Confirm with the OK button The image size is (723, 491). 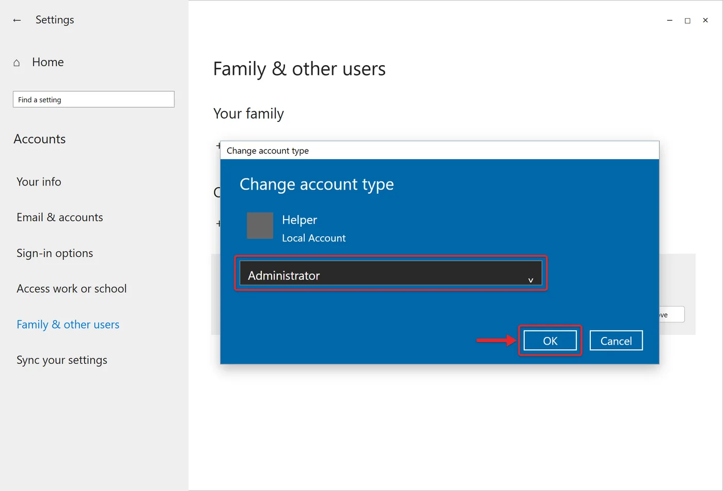[550, 341]
